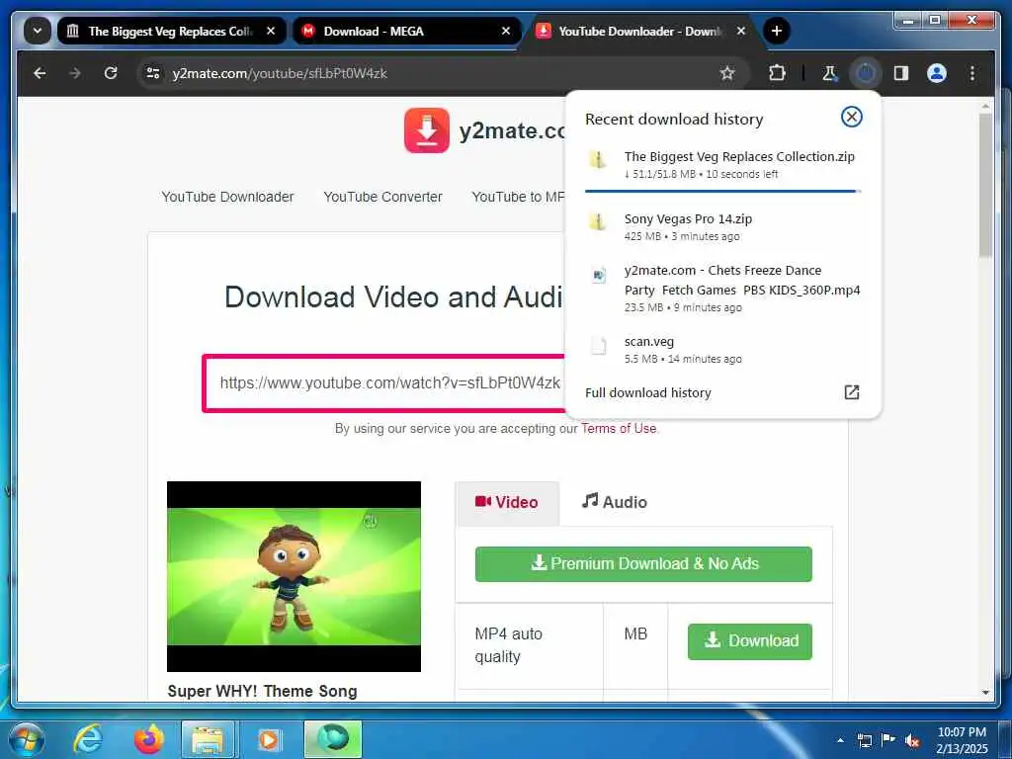Toggle the downloads progress icon in toolbar

[866, 73]
